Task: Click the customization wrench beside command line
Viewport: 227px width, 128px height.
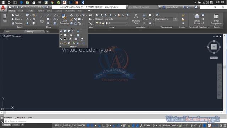Action: pos(2,121)
